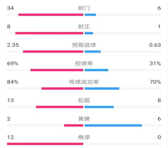Screen dimensions: 168x148
Task: Click the 传球成功率 pass accuracy label
Action: click(84, 82)
